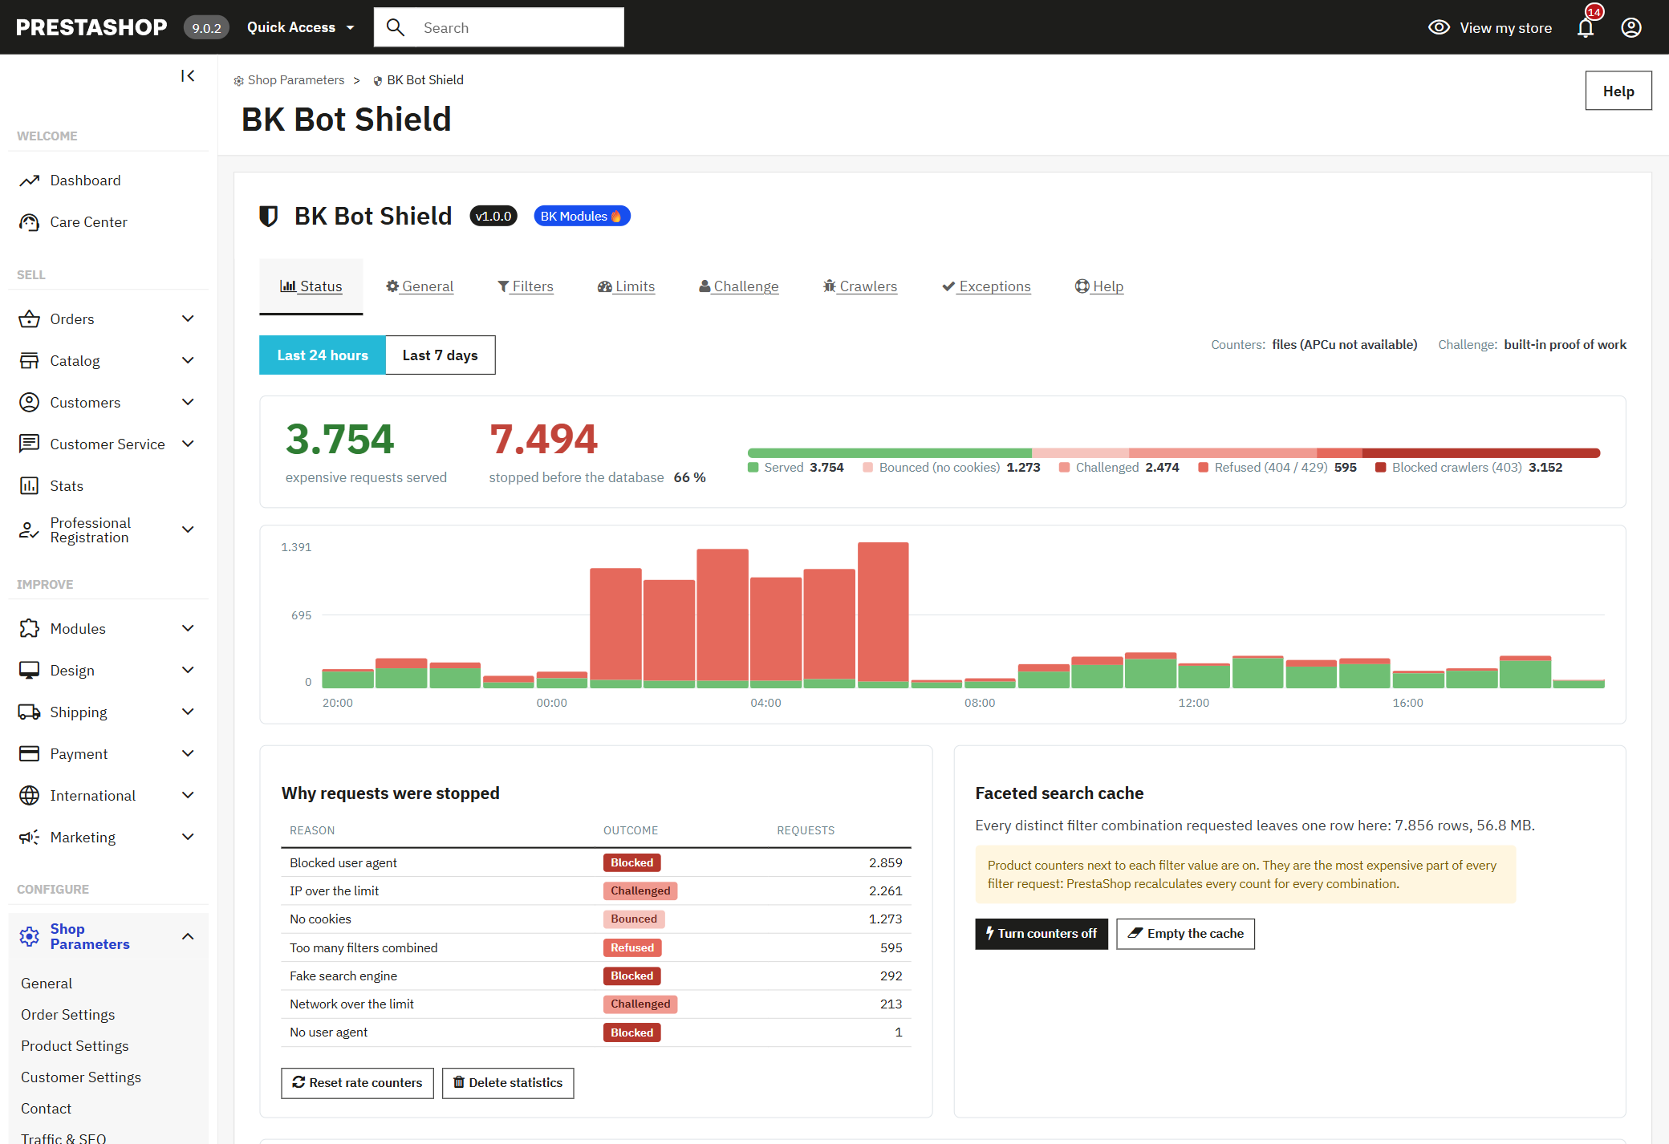Click the green Served legend swatch
The width and height of the screenshot is (1669, 1144).
(753, 468)
